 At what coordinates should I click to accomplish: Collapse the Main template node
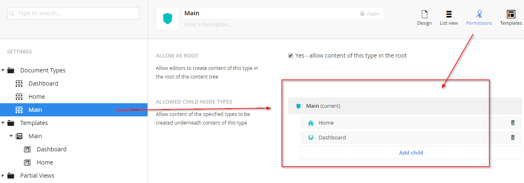click(11, 136)
